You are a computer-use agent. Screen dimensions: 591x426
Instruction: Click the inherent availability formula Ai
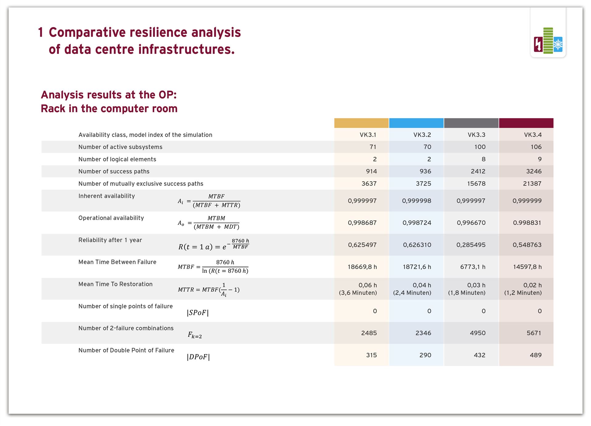[209, 201]
